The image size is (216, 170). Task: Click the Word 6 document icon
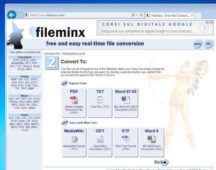click(x=152, y=139)
